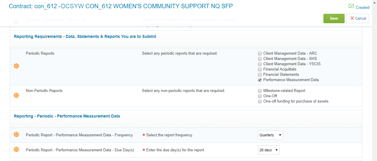Enable Client Management Data - ARC checkbox
The width and height of the screenshot is (377, 161).
(260, 53)
